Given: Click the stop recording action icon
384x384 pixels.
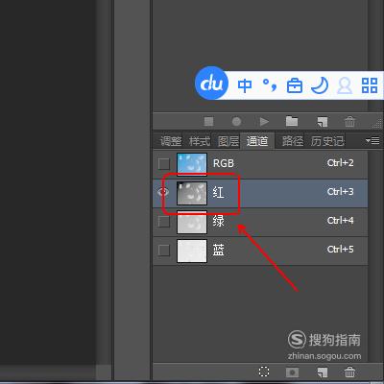Looking at the screenshot, I should pos(208,122).
